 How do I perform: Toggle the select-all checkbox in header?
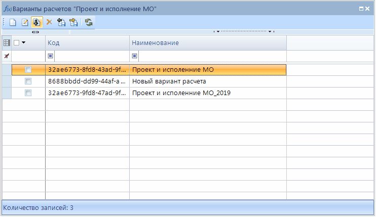[x=16, y=43]
